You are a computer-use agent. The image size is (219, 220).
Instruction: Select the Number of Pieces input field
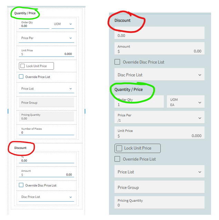click(x=47, y=131)
